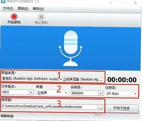Open the 录制(R) menu
This screenshot has height=121, width=142.
[23, 9]
